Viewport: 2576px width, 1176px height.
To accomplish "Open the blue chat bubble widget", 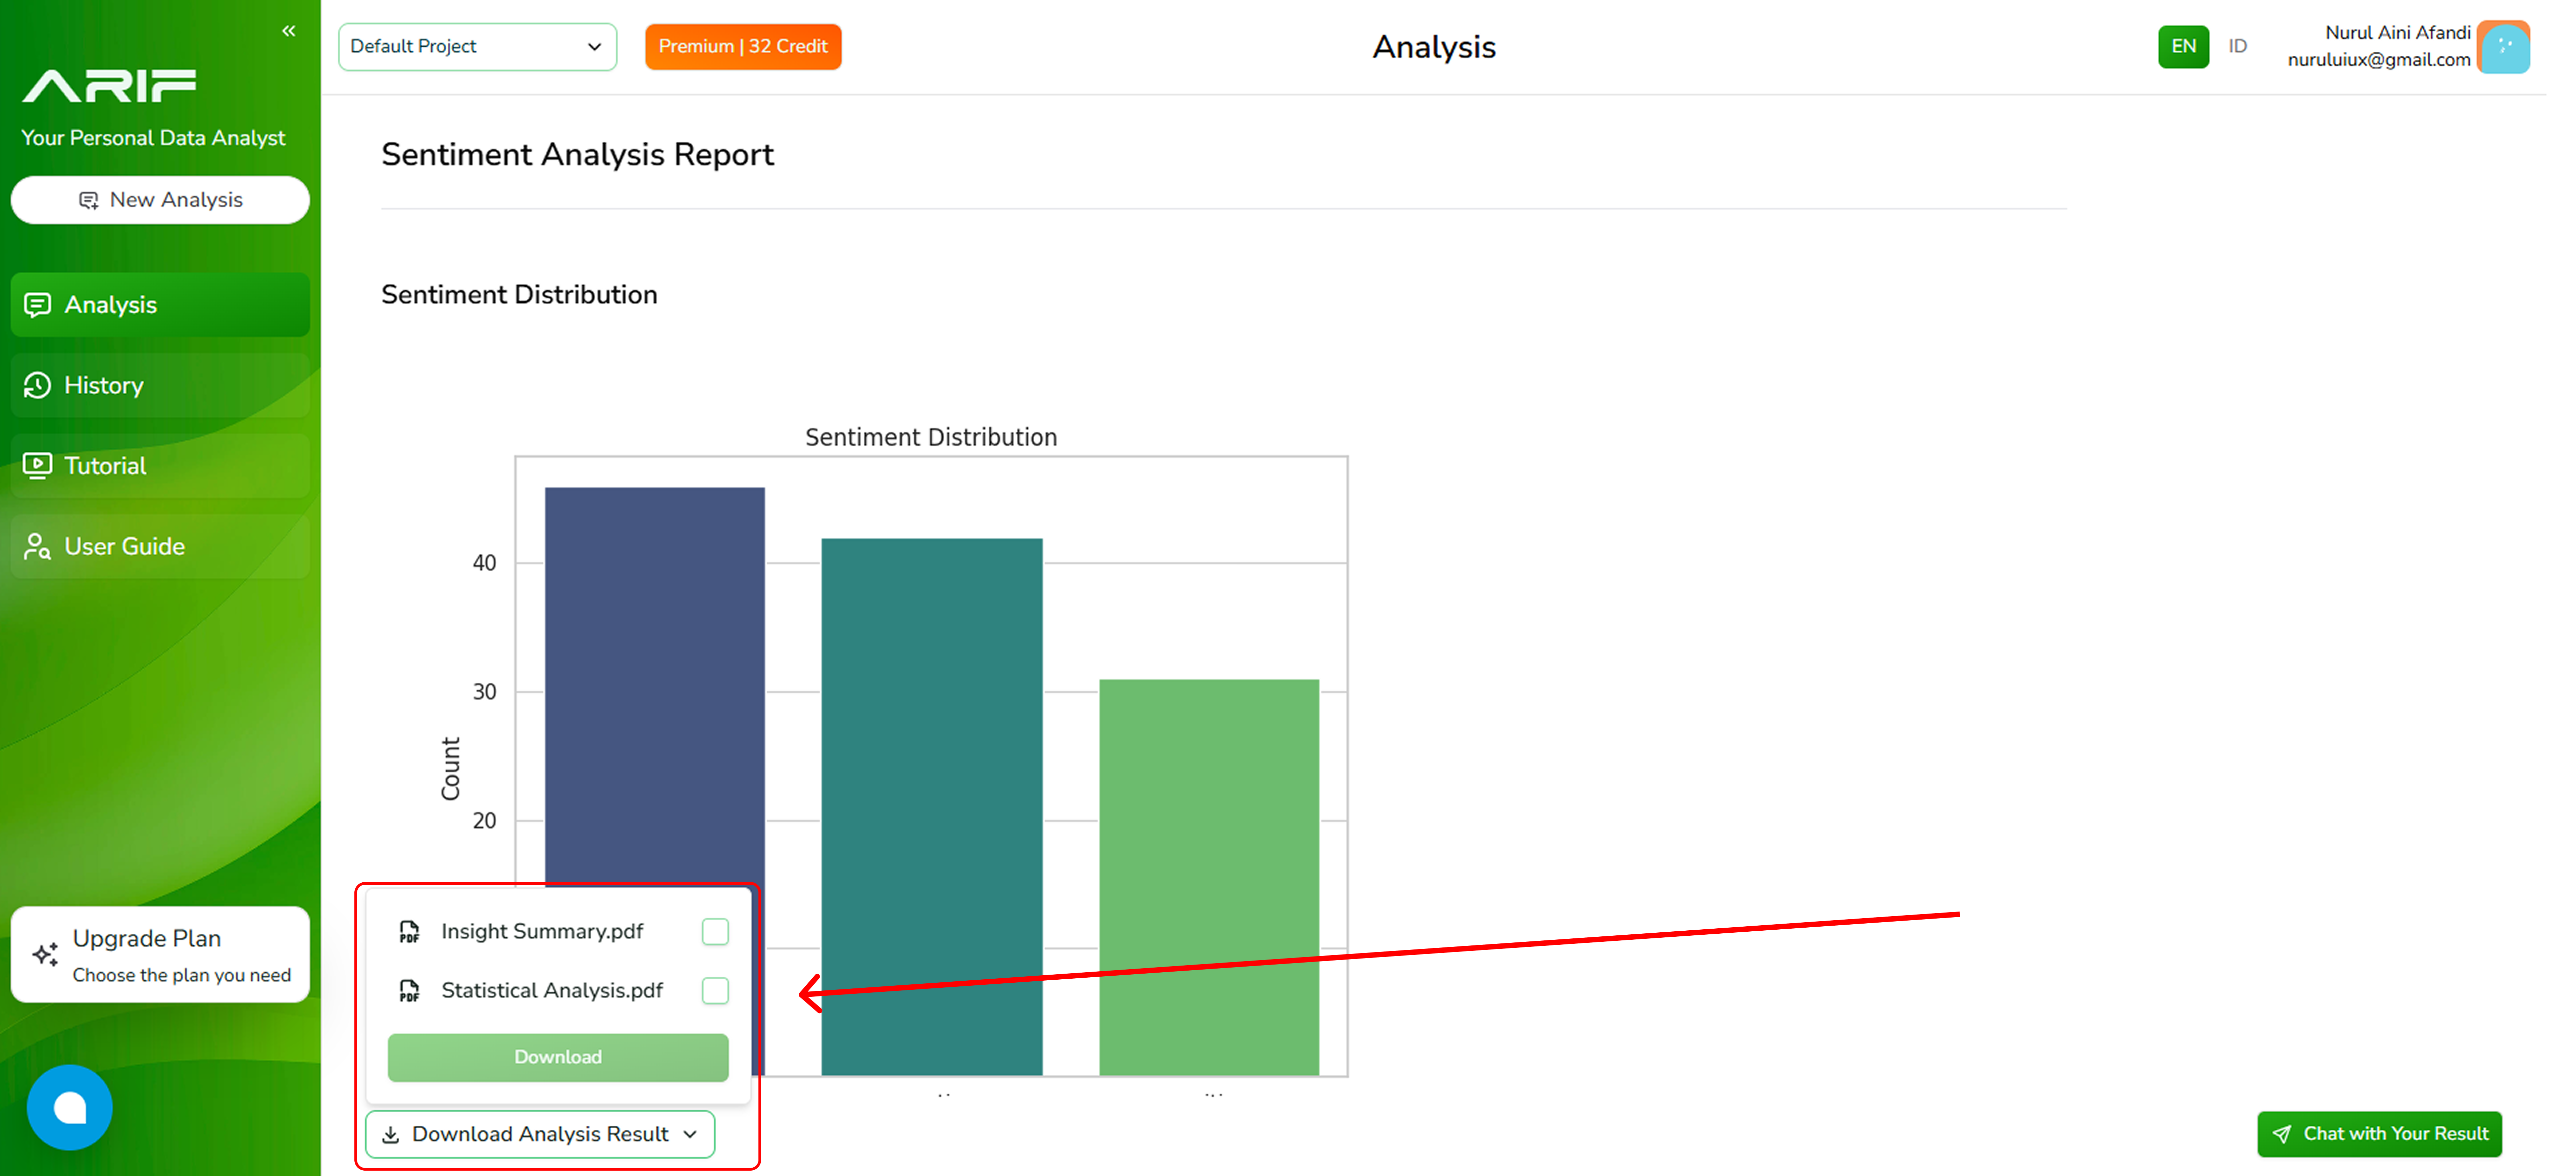I will (70, 1107).
